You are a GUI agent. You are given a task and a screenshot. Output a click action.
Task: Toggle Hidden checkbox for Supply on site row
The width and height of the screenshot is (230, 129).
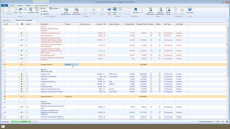(x=160, y=74)
